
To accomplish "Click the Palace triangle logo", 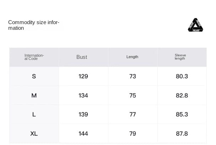I will (x=196, y=25).
